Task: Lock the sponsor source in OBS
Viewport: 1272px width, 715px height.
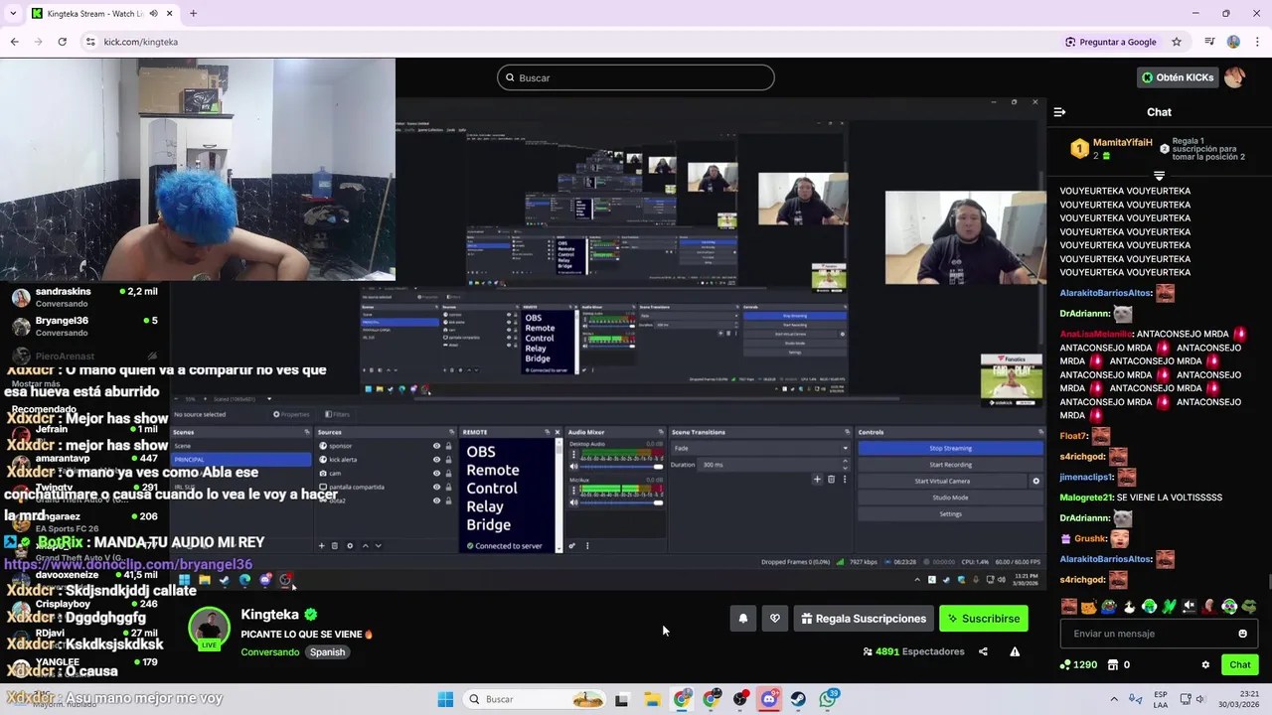Action: 448,446
